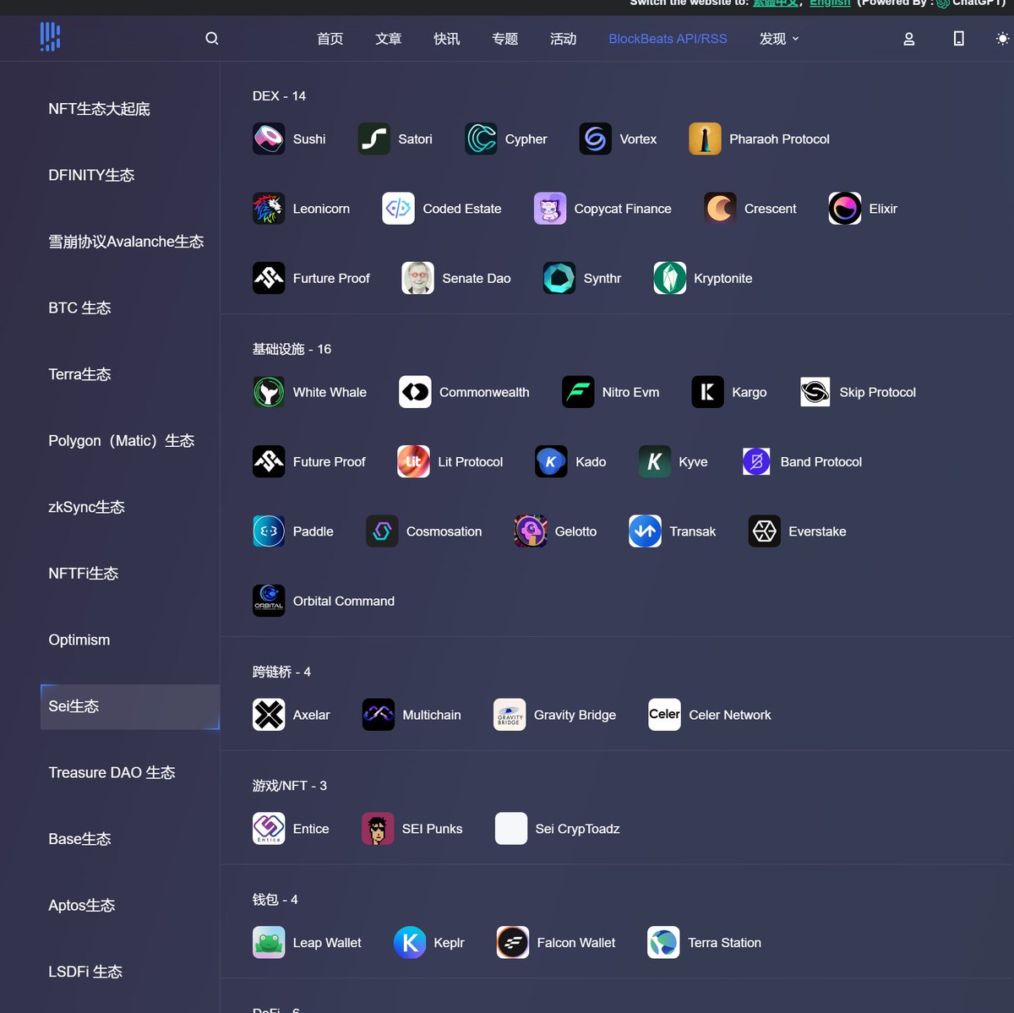This screenshot has height=1013, width=1014.
Task: Click the Satori project icon
Action: pos(374,139)
